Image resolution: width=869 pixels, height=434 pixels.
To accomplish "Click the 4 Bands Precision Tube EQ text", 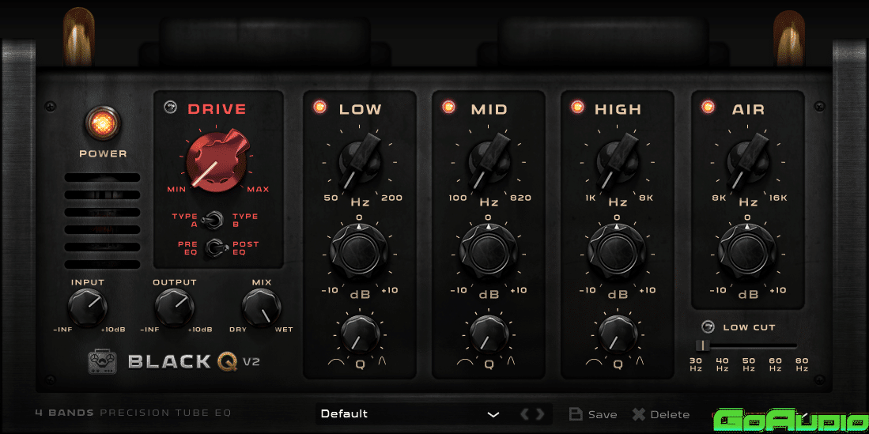I will pos(133,413).
